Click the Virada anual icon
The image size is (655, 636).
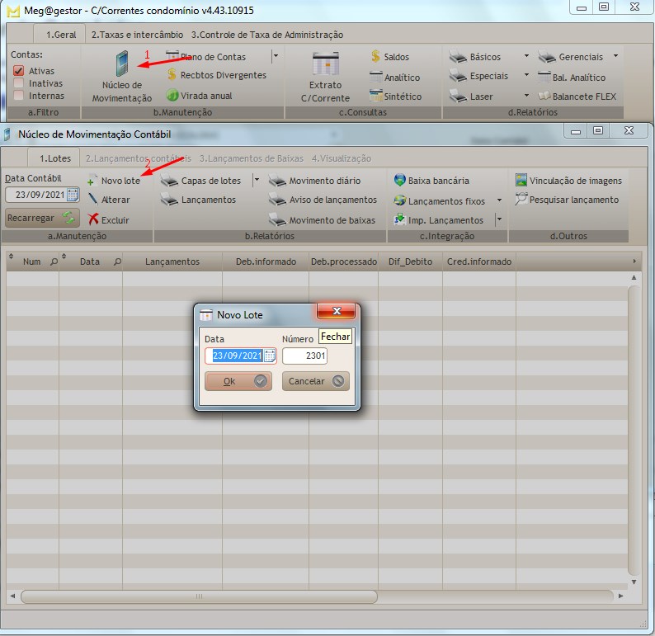(172, 96)
